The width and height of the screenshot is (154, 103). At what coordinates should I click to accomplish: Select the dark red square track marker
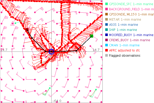(x=27, y=30)
